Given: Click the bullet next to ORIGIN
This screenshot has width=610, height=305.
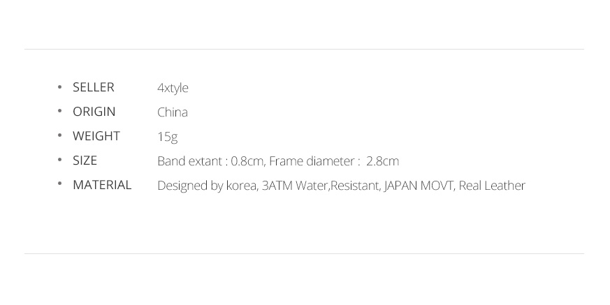Looking at the screenshot, I should [x=59, y=112].
